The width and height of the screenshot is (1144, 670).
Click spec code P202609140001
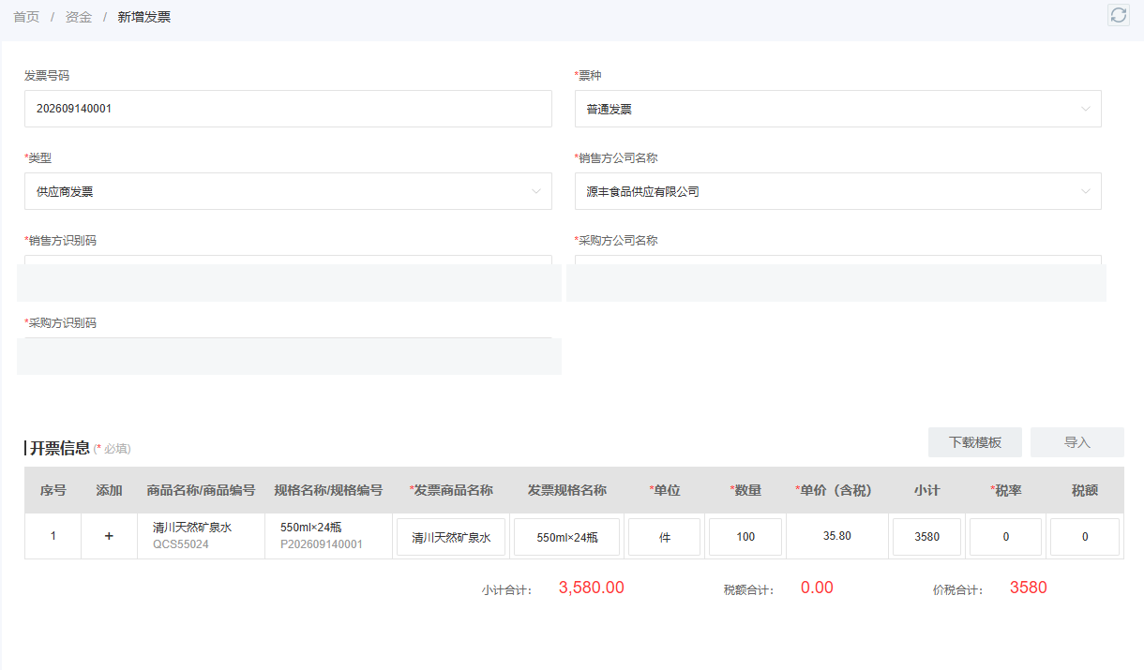(322, 544)
